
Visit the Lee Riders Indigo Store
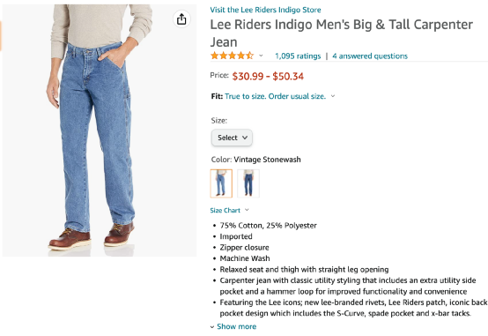(265, 10)
